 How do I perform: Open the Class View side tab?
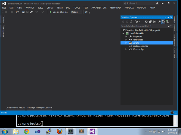point(174,53)
